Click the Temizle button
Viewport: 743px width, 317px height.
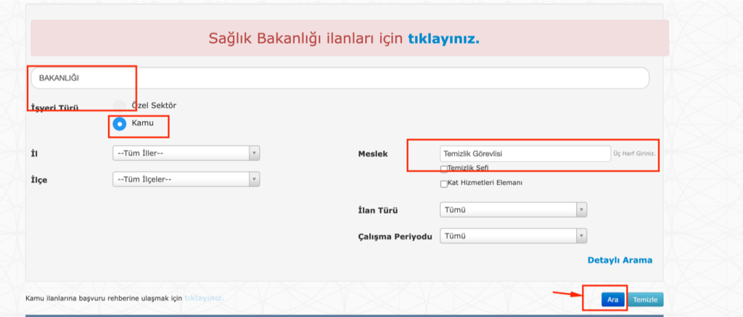click(x=645, y=300)
